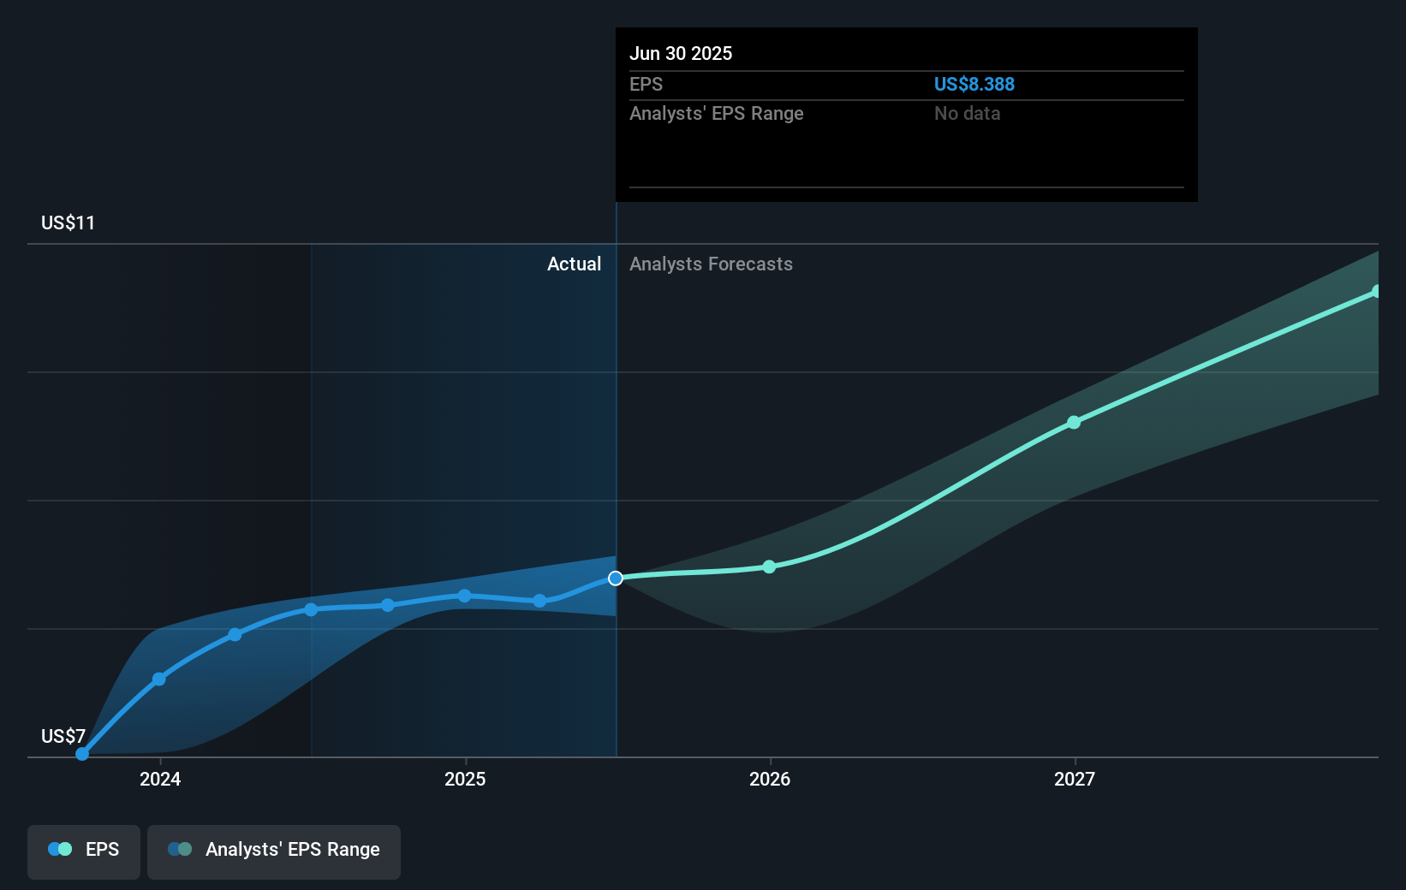The width and height of the screenshot is (1406, 890).
Task: Click the Jun 30 2025 tooltip date
Action: [681, 53]
